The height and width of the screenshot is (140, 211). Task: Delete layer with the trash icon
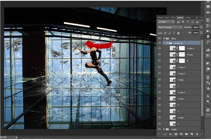[197, 134]
